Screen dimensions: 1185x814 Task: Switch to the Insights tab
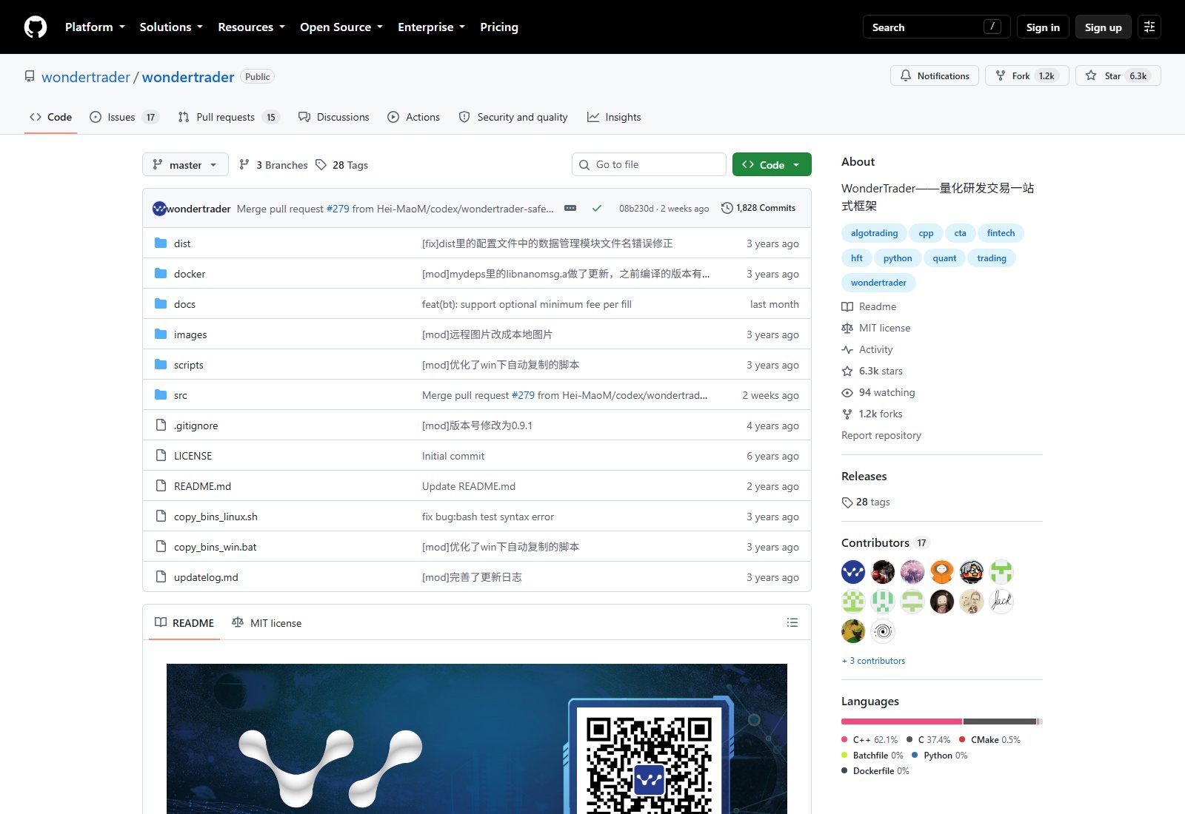(614, 117)
